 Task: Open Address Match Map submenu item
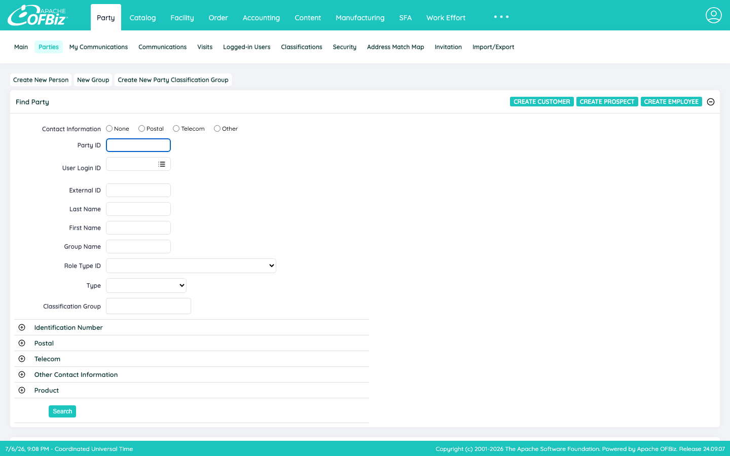point(395,47)
